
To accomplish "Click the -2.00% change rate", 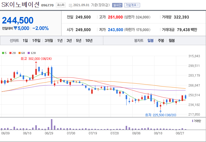I will pyautogui.click(x=41, y=28).
